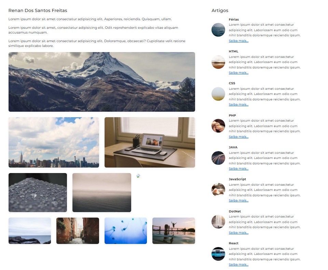Click the PHP article circular thumbnail
This screenshot has height=270, width=328.
tap(218, 126)
